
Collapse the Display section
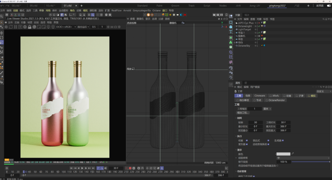pyautogui.click(x=236, y=150)
